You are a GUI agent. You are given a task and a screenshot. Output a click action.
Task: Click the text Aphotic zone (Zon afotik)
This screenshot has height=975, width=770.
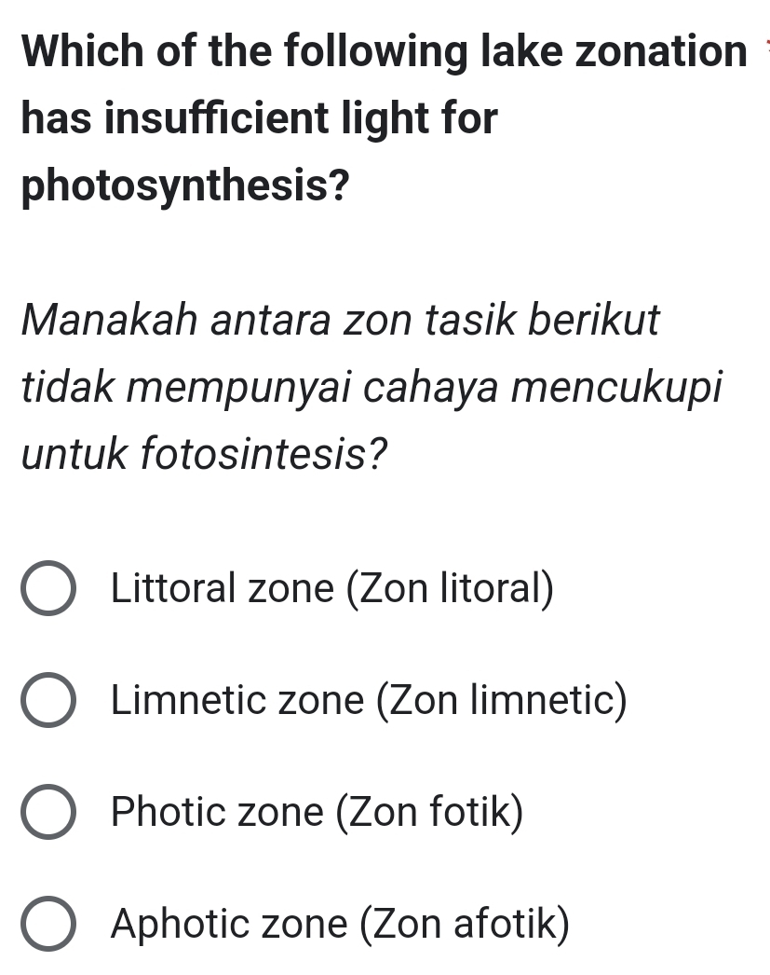coord(340,924)
